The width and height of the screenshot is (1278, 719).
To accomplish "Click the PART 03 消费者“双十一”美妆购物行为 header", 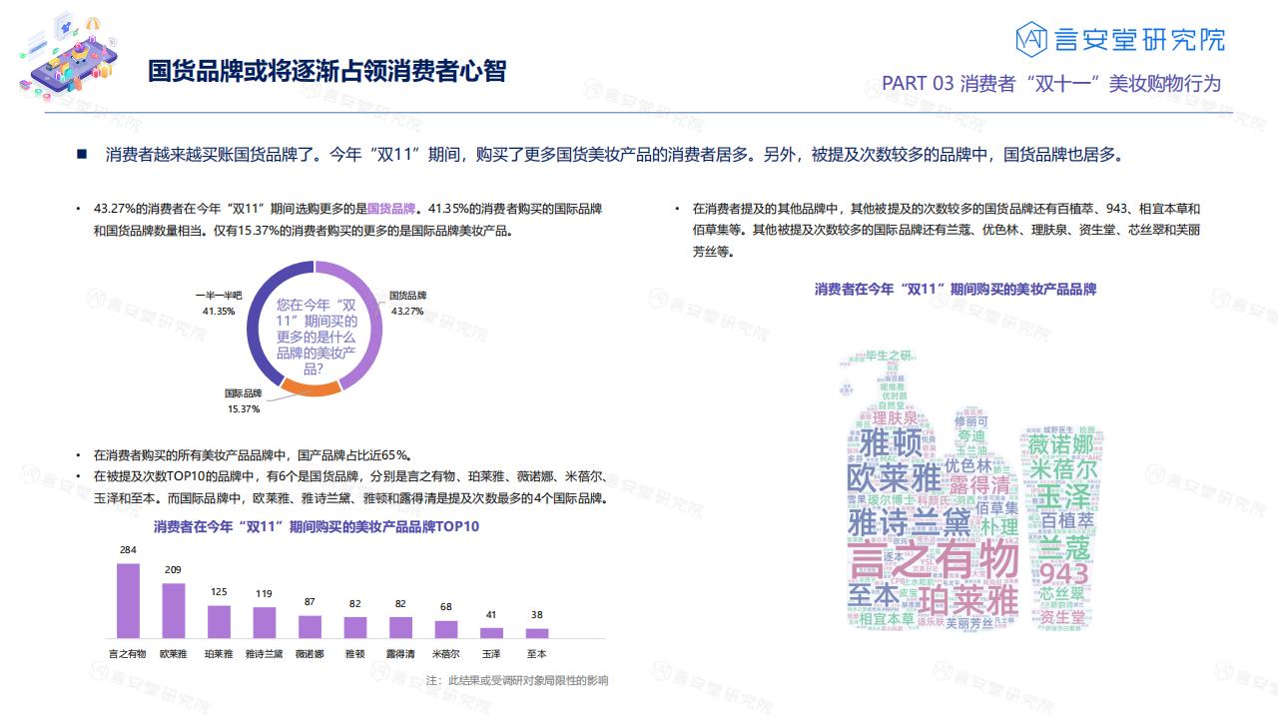I will pos(1051,83).
